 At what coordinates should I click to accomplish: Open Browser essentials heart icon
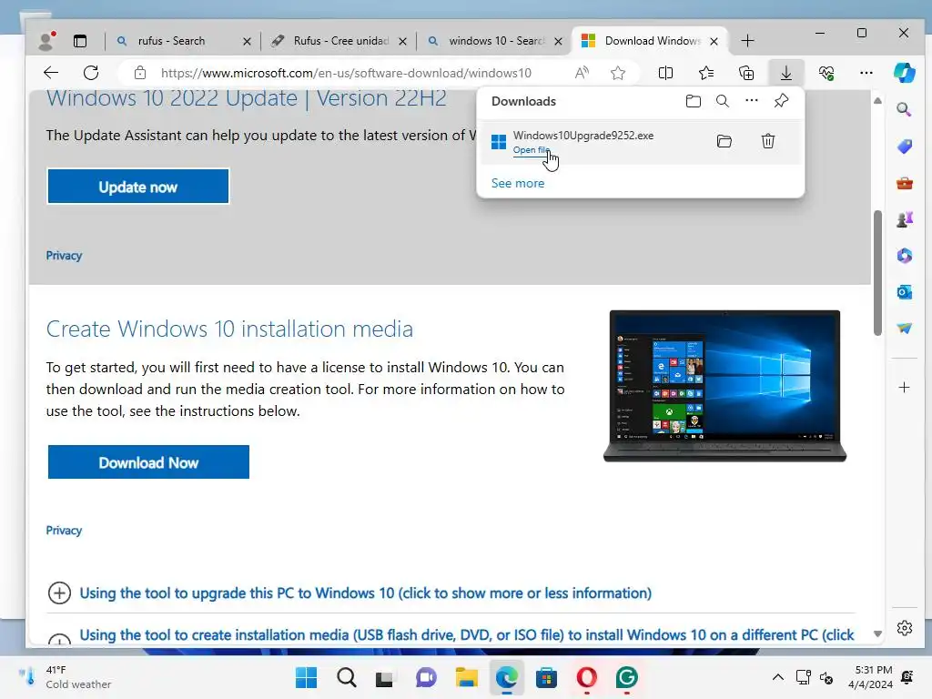click(x=826, y=73)
